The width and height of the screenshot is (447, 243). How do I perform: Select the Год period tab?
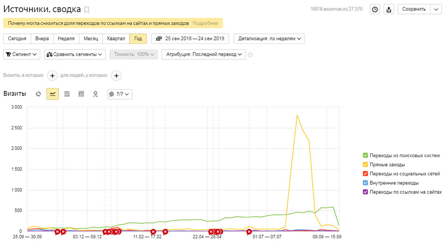pos(138,39)
